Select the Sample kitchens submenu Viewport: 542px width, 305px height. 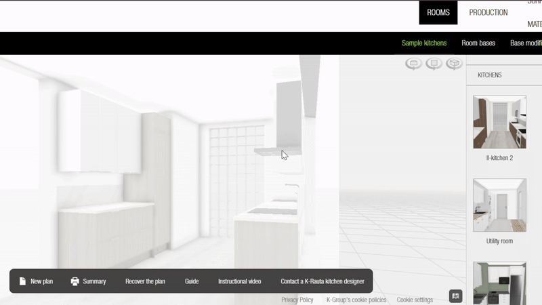pyautogui.click(x=424, y=43)
